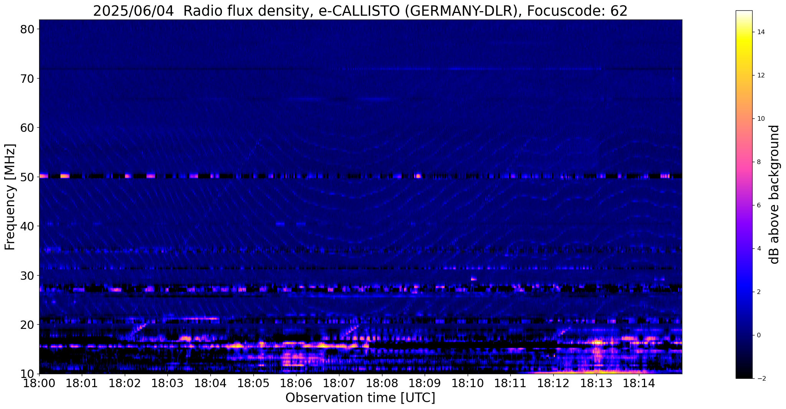Click the small bright spot near 29 MHz at 18:10
This screenshot has width=786, height=409.
point(474,279)
